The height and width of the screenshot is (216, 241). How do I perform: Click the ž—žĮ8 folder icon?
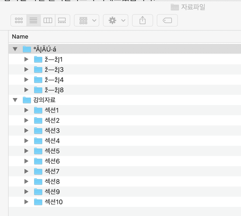38,90
